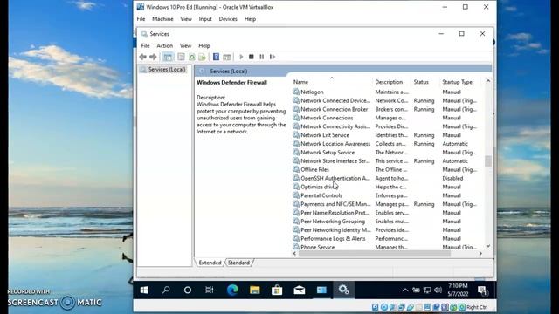
Task: Open the Services File menu
Action: [146, 45]
